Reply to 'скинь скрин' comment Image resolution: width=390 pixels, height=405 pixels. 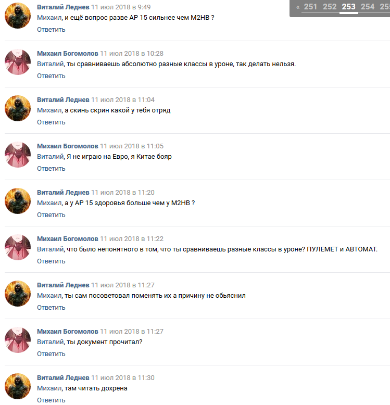coord(51,122)
